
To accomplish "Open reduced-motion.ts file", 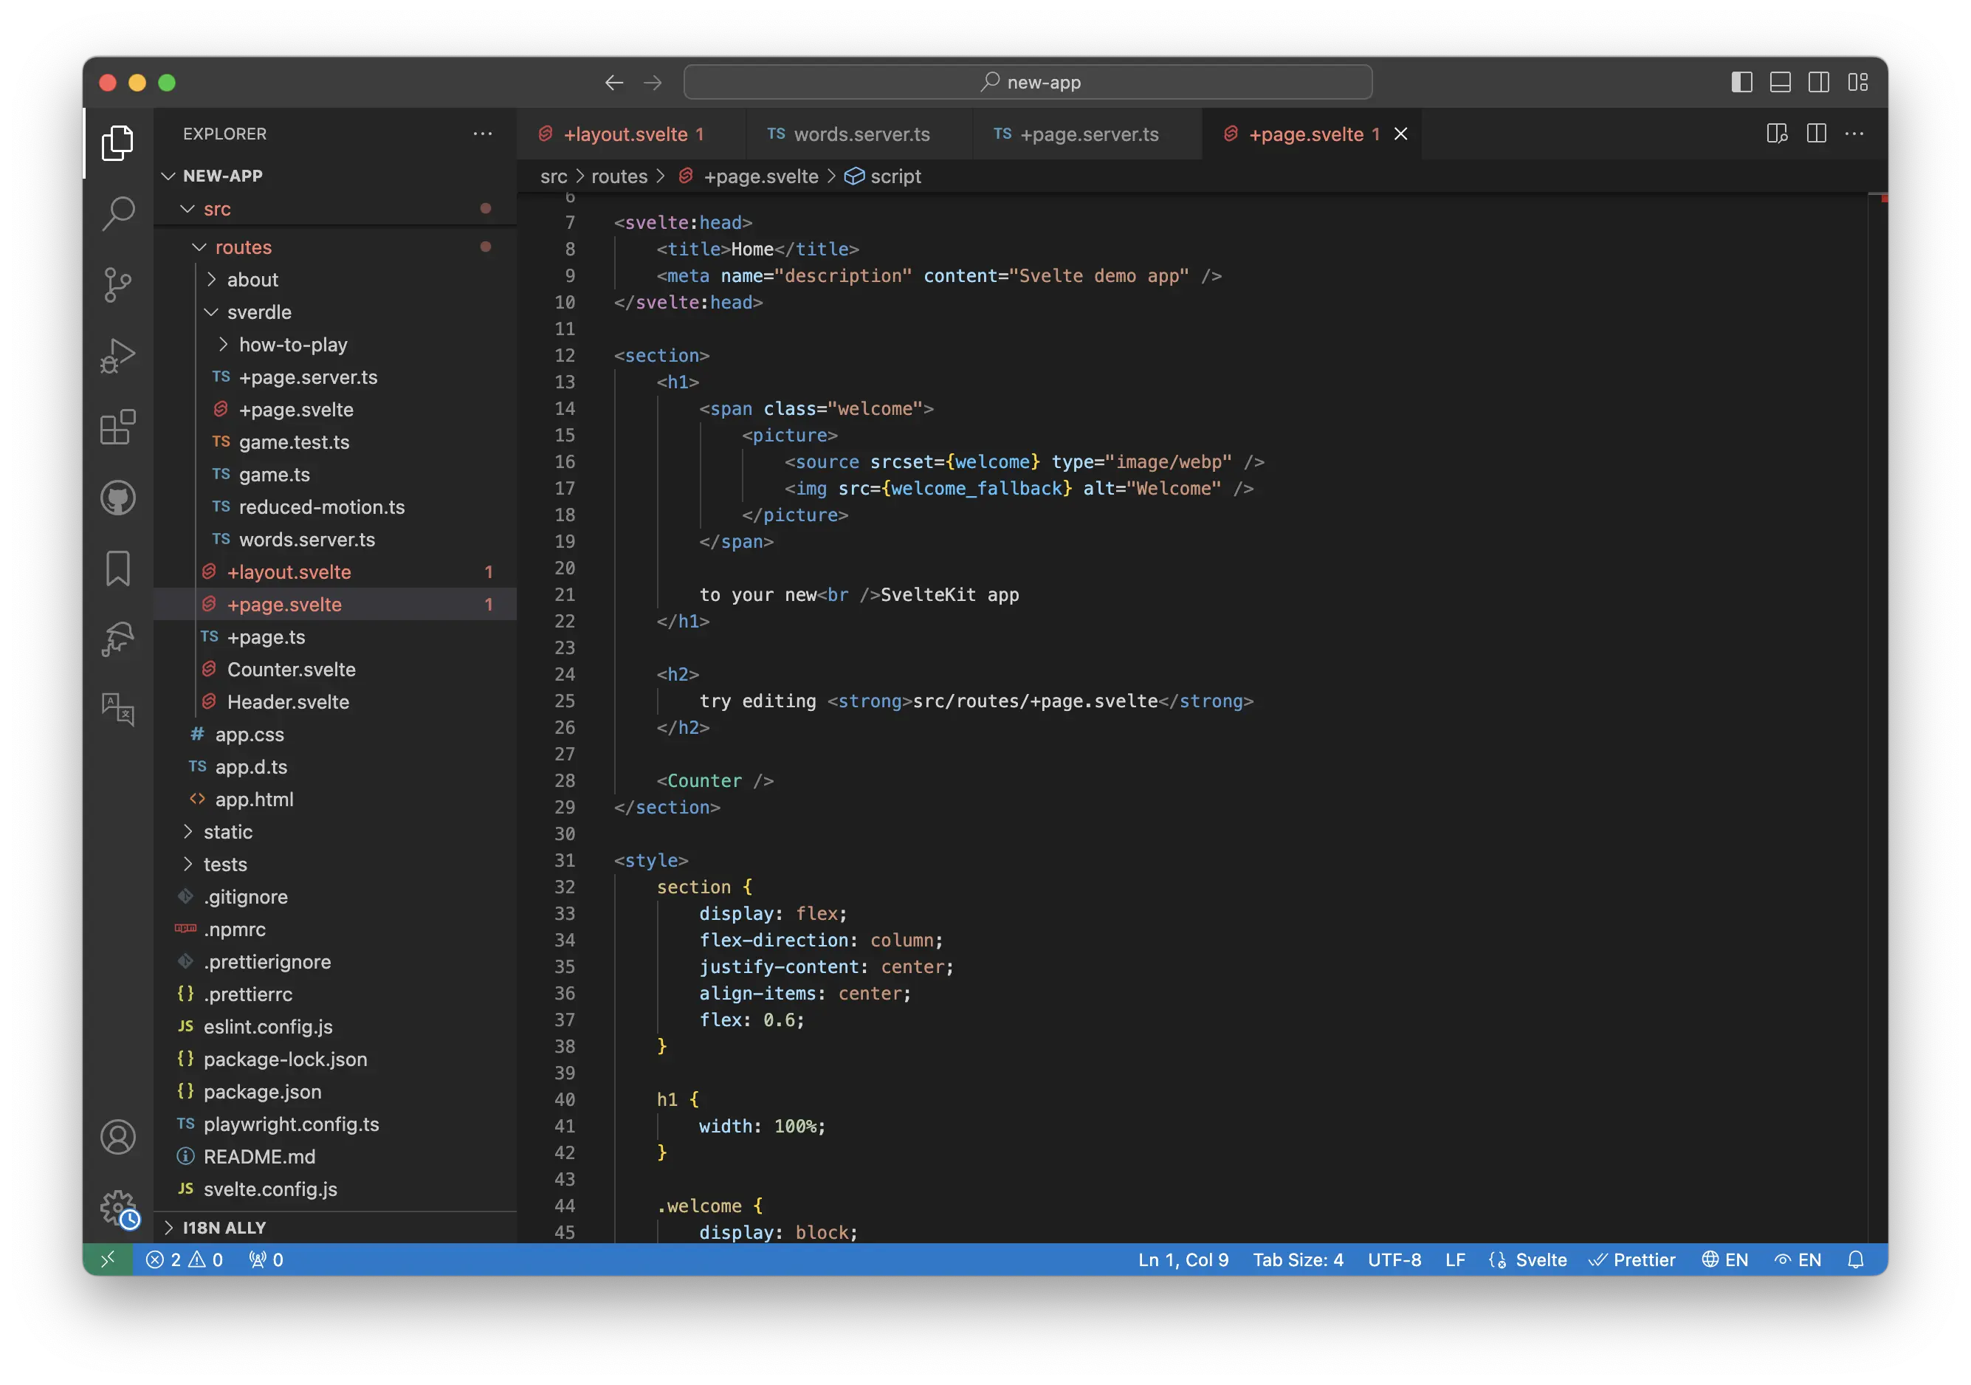I will click(x=336, y=507).
